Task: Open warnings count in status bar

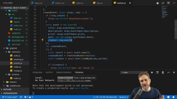Action: click(31, 97)
